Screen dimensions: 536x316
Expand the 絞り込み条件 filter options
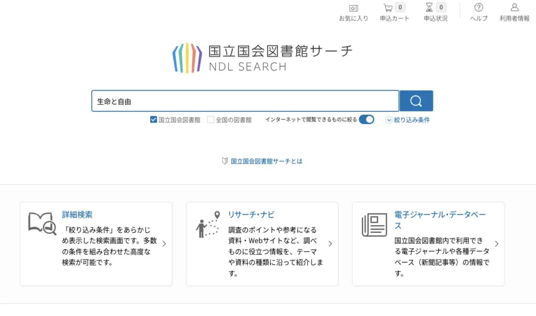[407, 120]
